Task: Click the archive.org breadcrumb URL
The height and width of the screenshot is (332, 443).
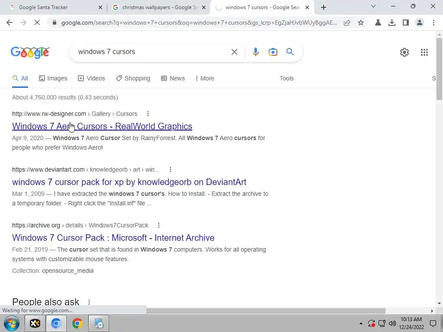Action: (36, 225)
